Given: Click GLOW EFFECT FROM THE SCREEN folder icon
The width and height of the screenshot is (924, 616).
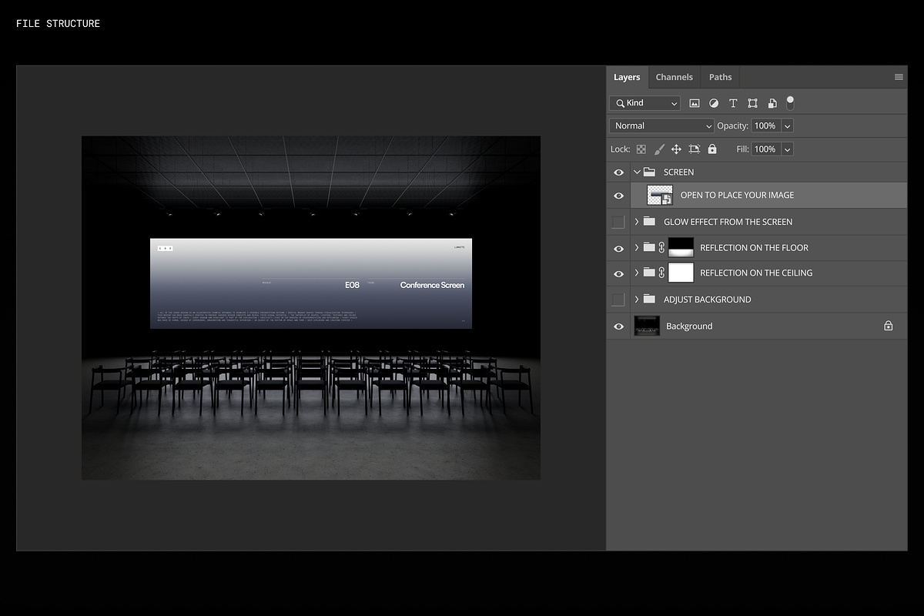Looking at the screenshot, I should coord(649,222).
